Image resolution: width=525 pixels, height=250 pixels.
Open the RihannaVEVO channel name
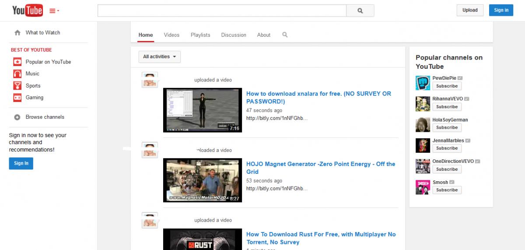click(x=448, y=99)
